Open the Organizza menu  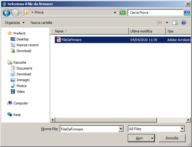(15, 23)
